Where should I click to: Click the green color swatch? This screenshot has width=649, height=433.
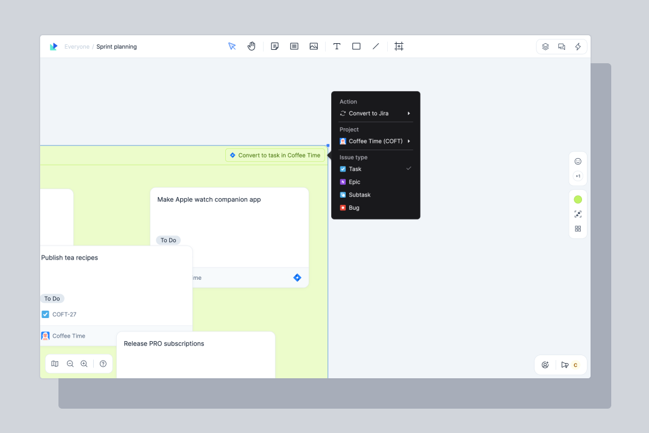[577, 199]
